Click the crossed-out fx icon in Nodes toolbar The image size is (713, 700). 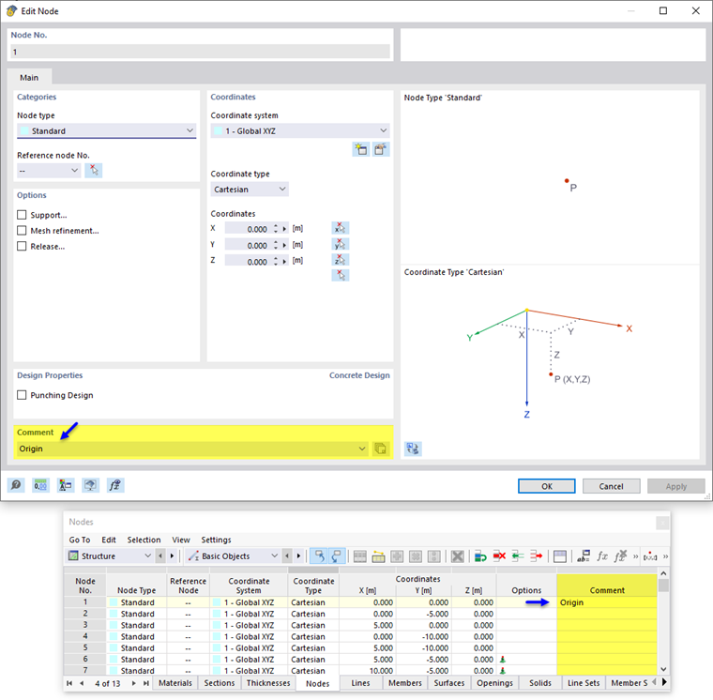[x=621, y=556]
